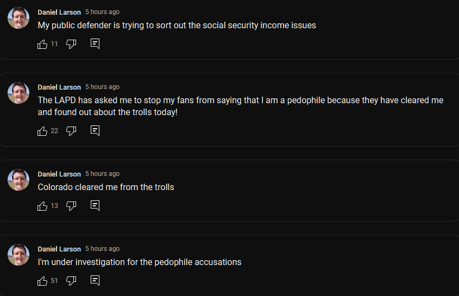Open comments on the LAPD post

95,130
